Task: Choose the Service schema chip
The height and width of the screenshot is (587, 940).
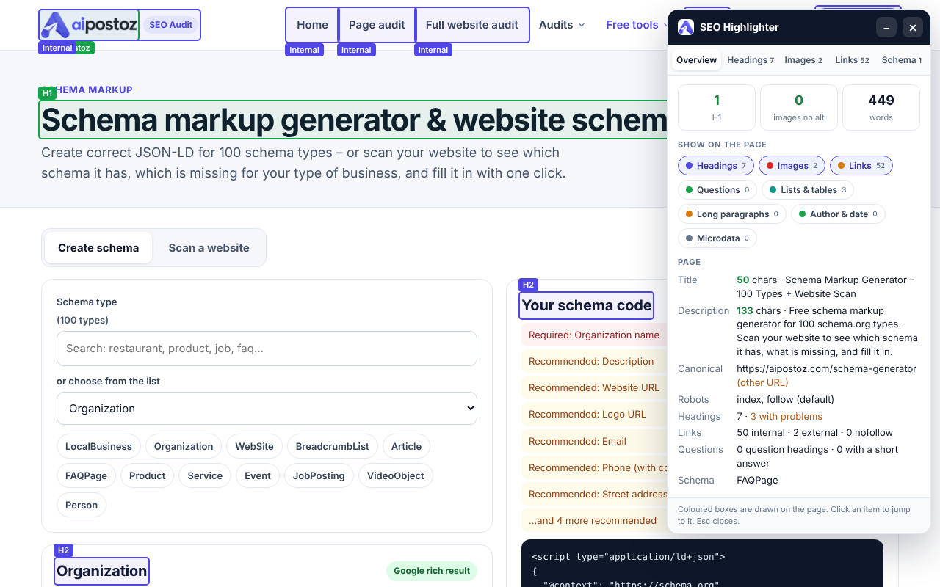Action: coord(205,475)
